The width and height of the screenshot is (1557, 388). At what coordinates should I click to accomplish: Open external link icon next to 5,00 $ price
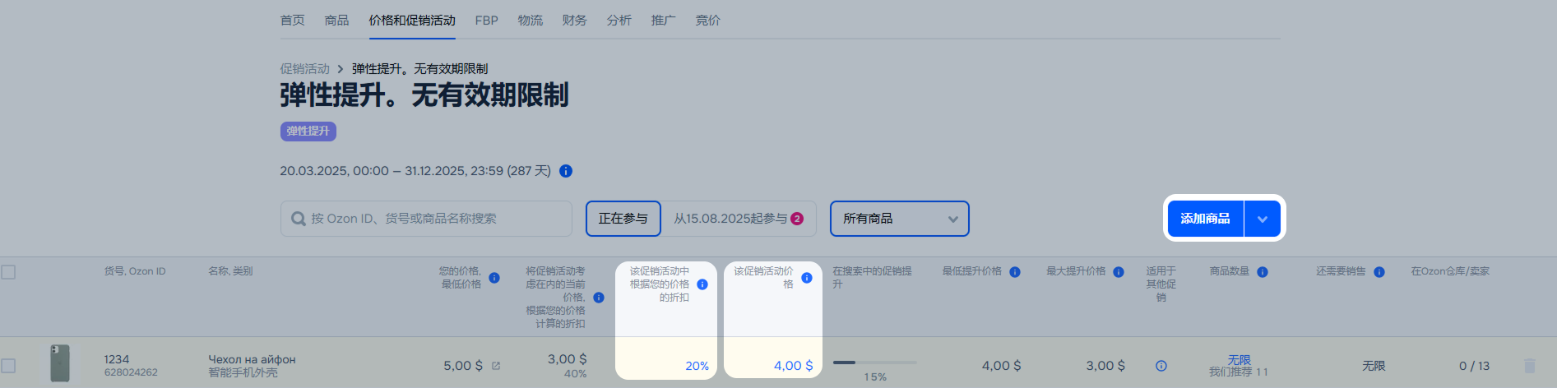[x=496, y=366]
